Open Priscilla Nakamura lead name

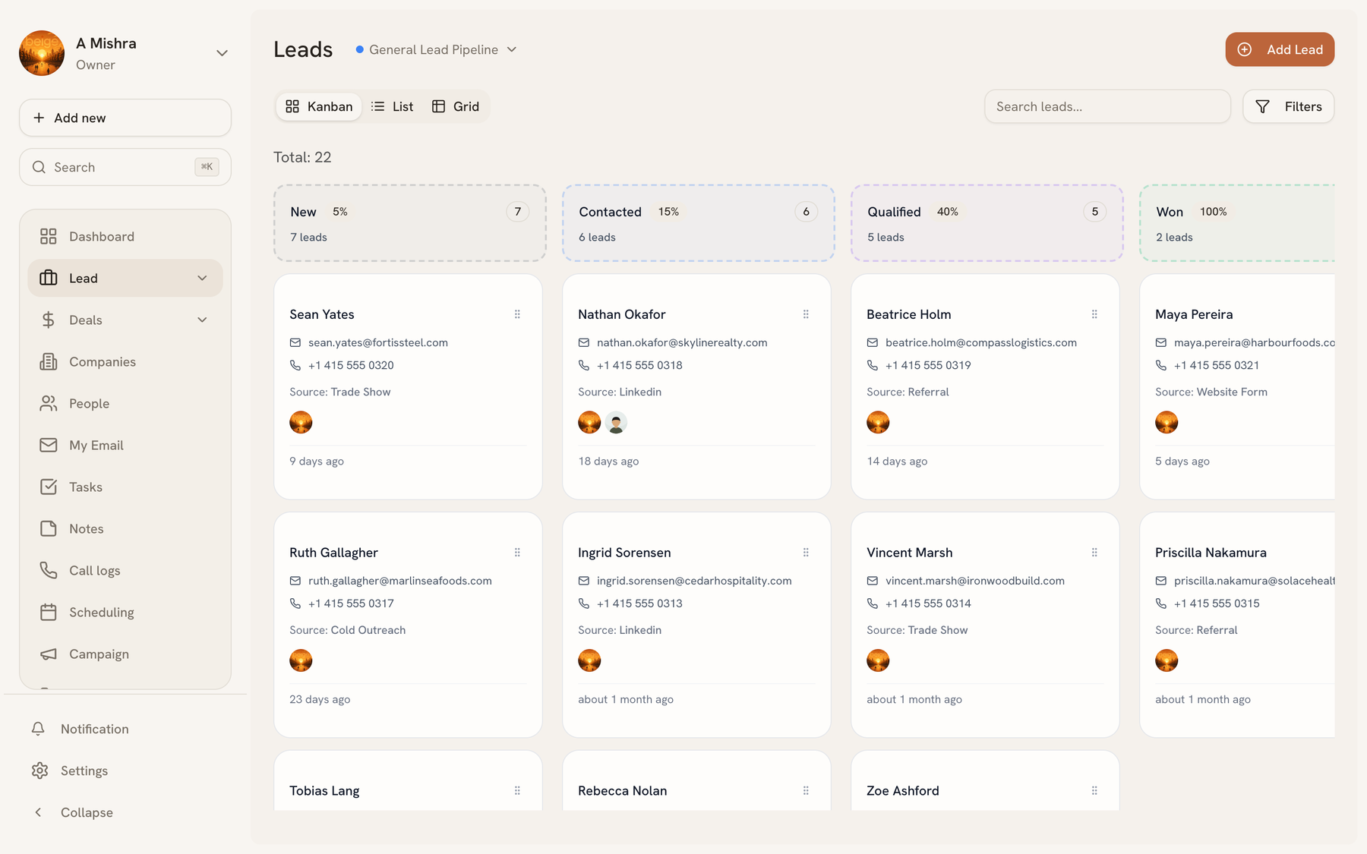[x=1211, y=553]
